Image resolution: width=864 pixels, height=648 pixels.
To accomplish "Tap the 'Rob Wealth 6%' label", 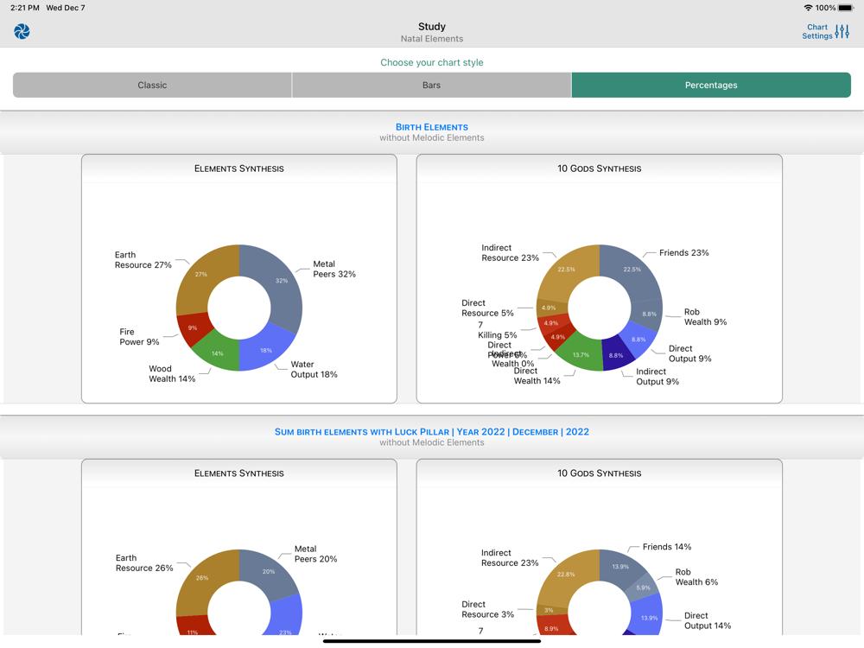I will point(696,577).
